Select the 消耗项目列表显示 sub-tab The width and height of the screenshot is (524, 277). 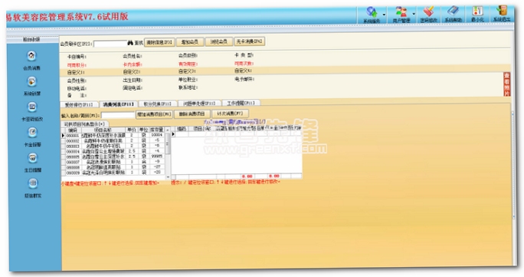coord(84,124)
